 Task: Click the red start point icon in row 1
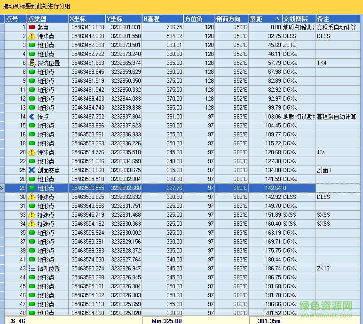click(x=32, y=27)
